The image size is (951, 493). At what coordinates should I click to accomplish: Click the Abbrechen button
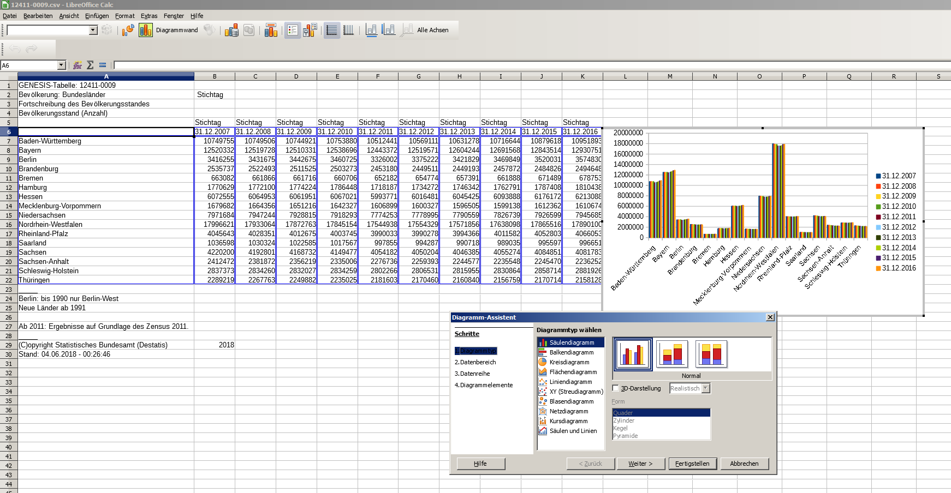(744, 464)
